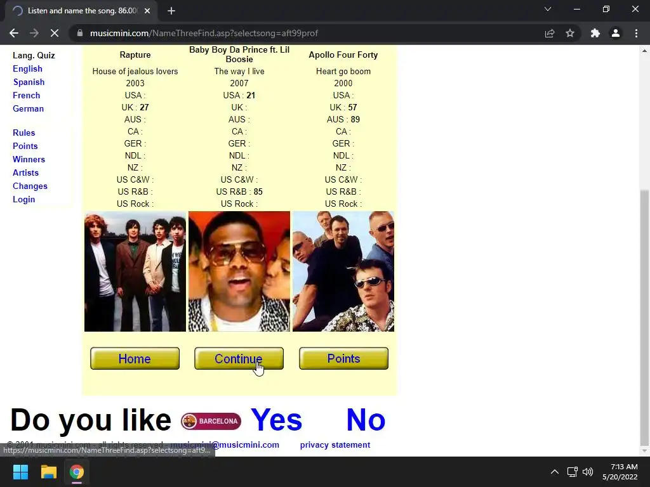The height and width of the screenshot is (487, 650).
Task: Go back using browser back arrow
Action: click(14, 33)
